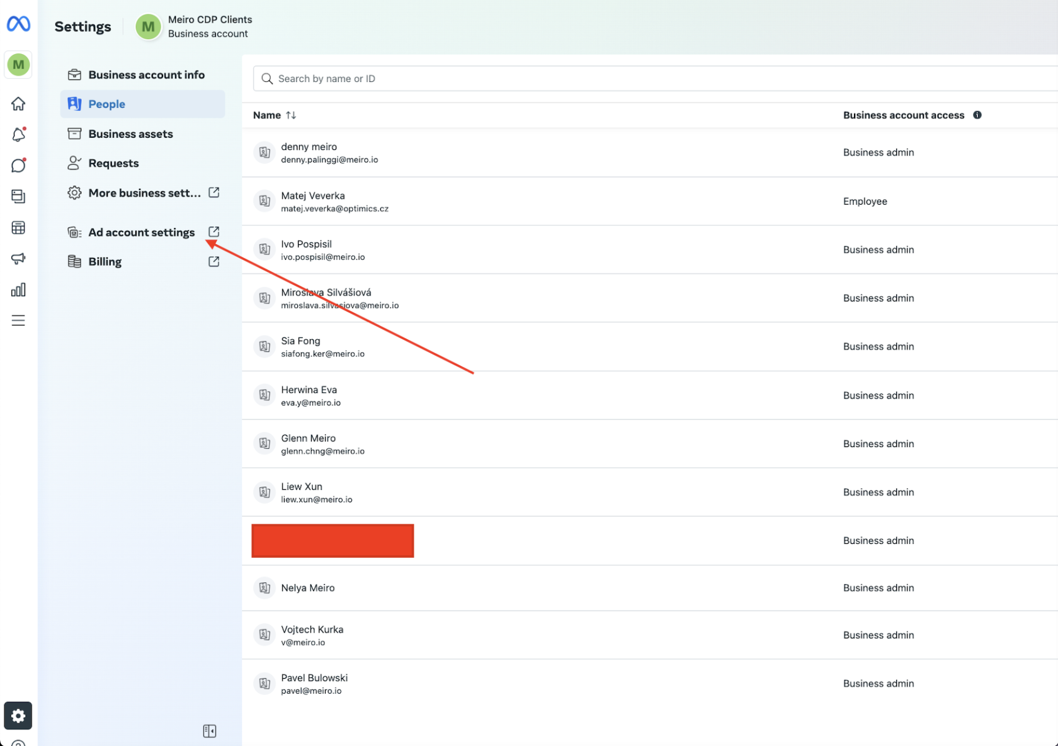This screenshot has height=746, width=1058.
Task: Click Pavel Bulowski's profile icon
Action: point(264,683)
